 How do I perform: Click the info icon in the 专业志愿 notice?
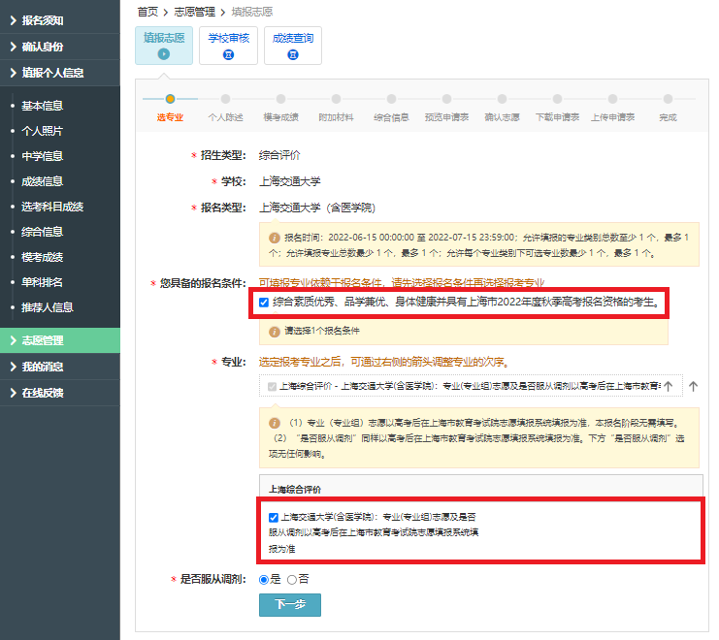coord(275,423)
